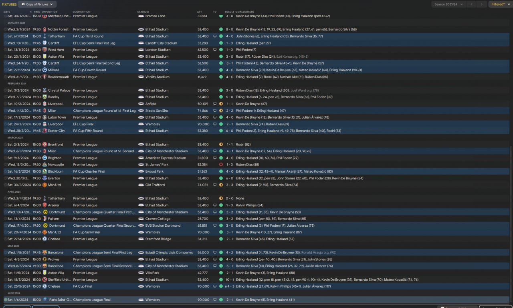513x308 pixels.
Task: Open the Copy of Fixtures view dropdown
Action: pos(37,4)
